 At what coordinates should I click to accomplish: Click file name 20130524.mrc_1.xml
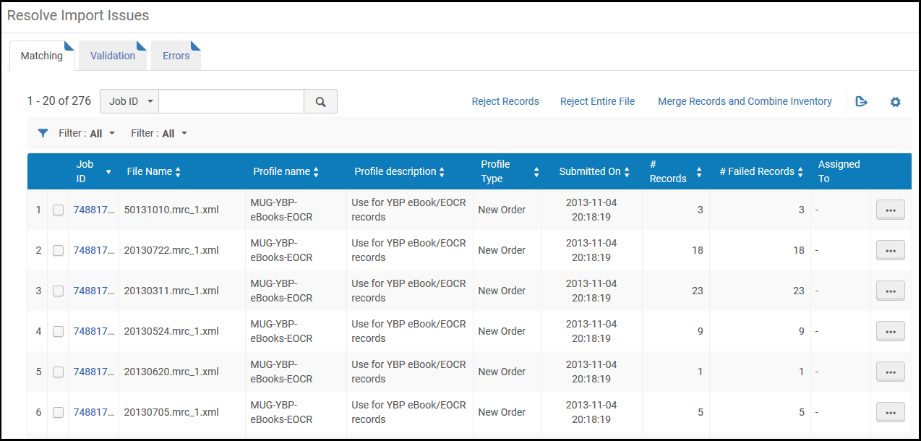[x=171, y=331]
